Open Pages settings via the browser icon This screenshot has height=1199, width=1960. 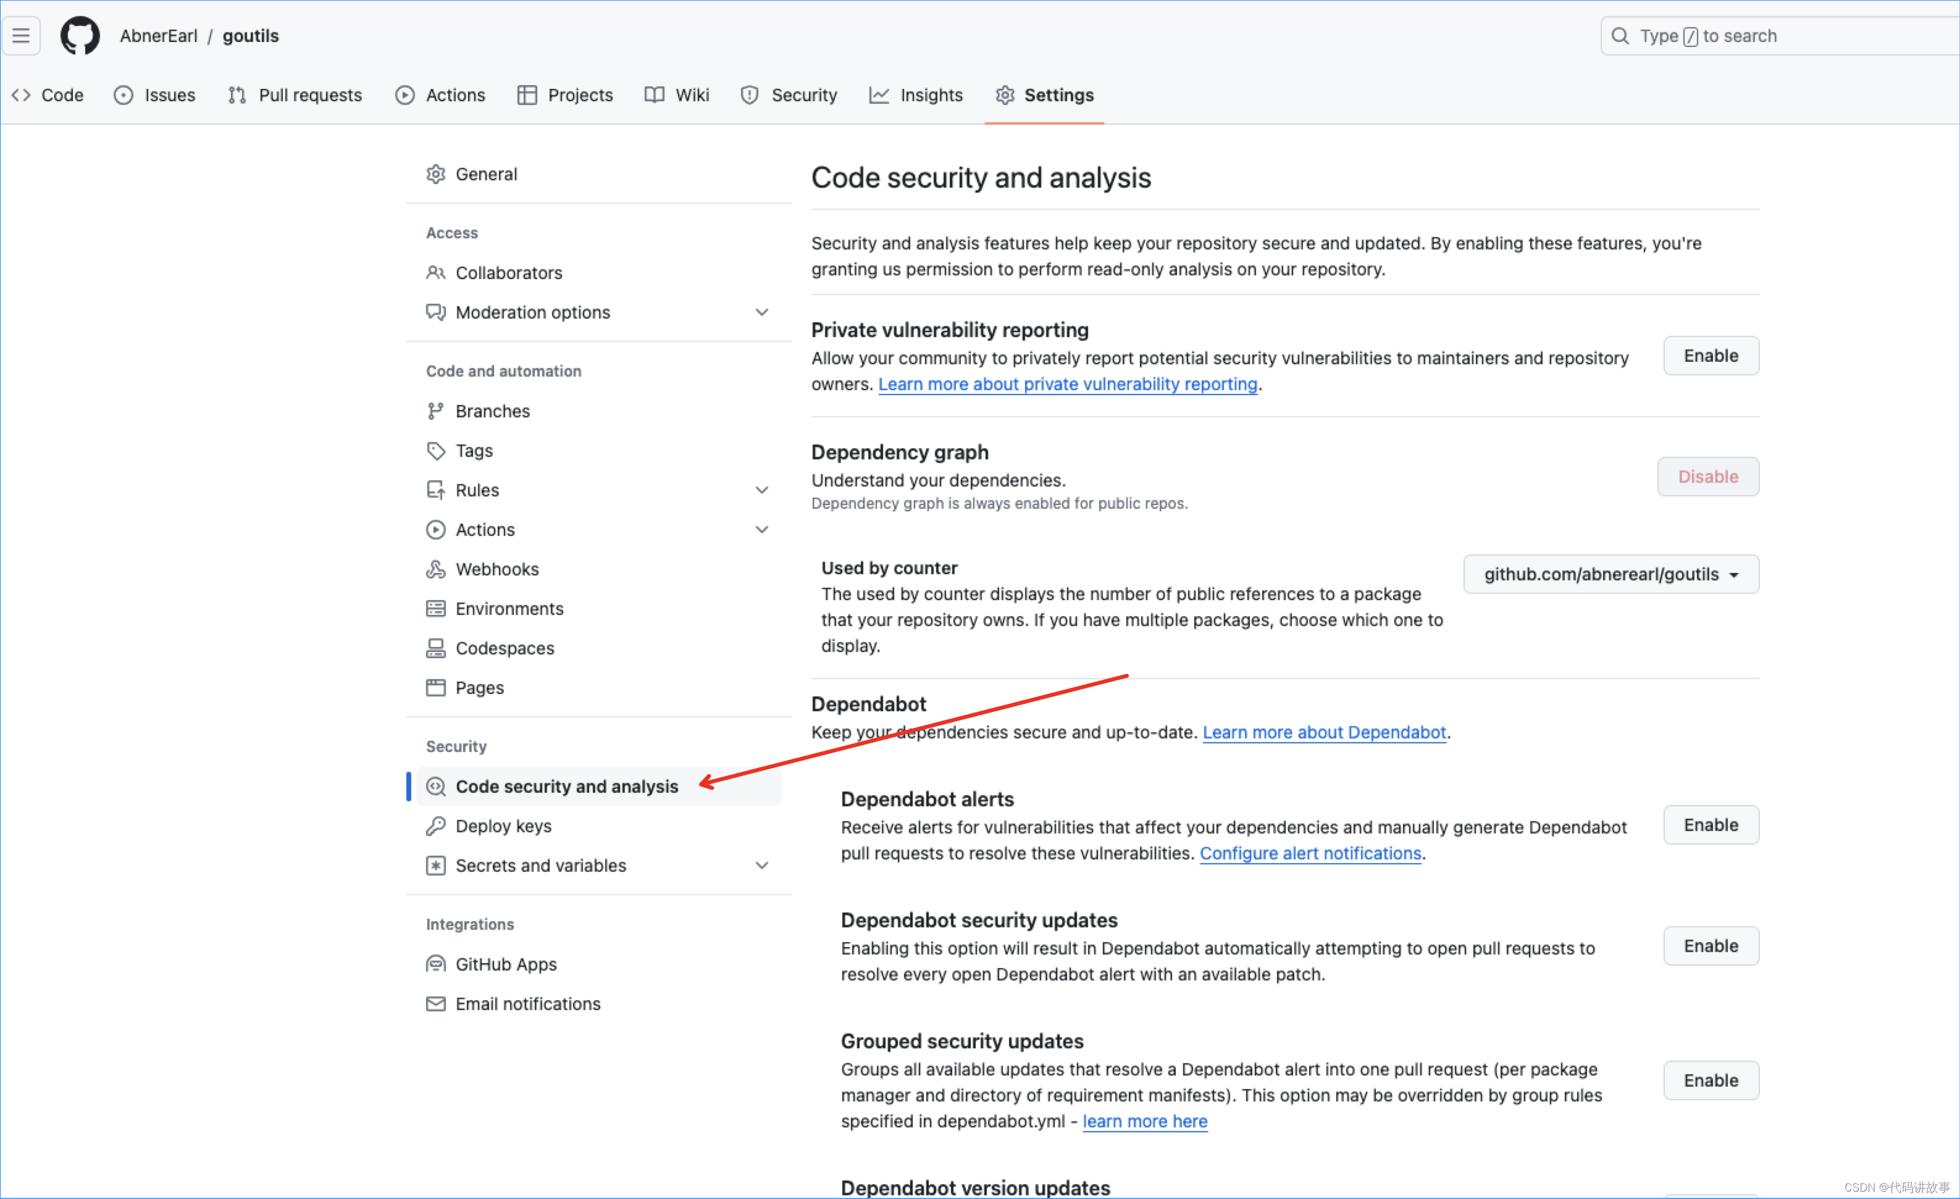pyautogui.click(x=437, y=687)
